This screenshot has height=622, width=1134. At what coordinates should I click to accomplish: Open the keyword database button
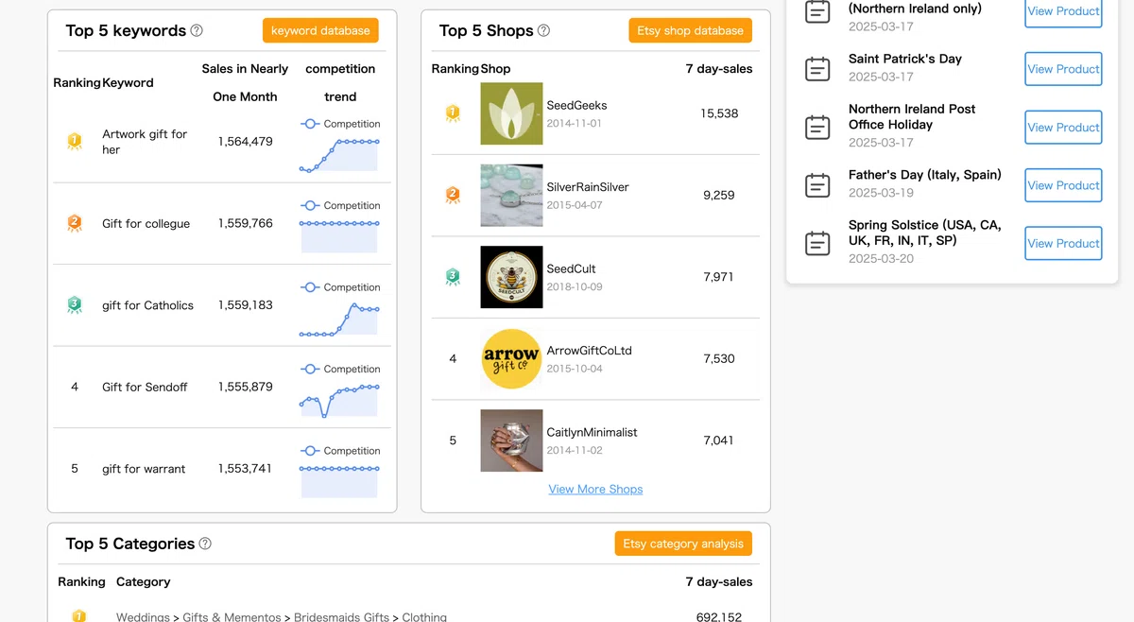pos(320,30)
